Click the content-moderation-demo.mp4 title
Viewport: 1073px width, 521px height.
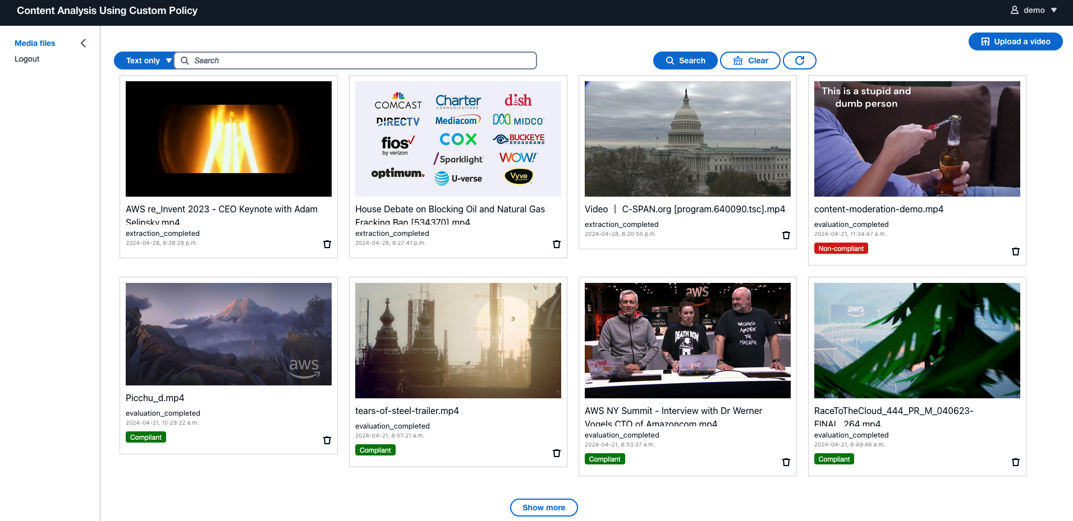879,209
